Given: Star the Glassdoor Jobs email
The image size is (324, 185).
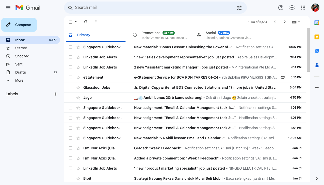Looking at the screenshot, I should coord(78,87).
